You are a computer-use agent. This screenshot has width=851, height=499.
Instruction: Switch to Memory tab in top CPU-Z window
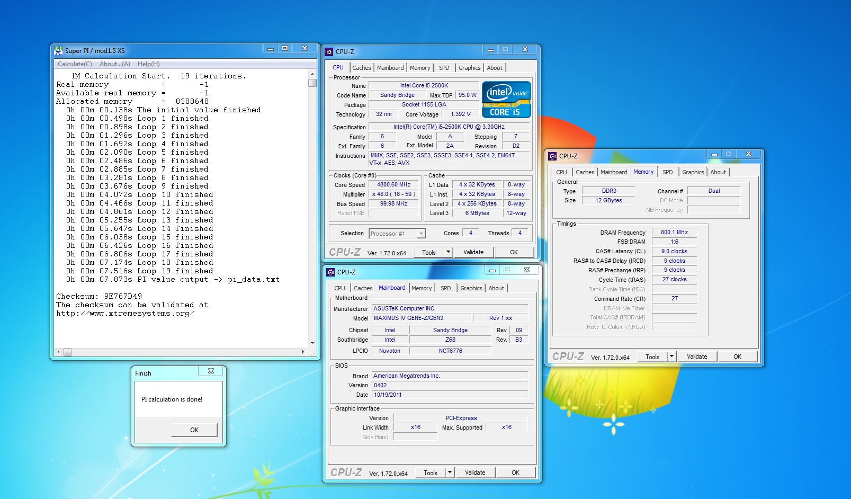tap(420, 68)
